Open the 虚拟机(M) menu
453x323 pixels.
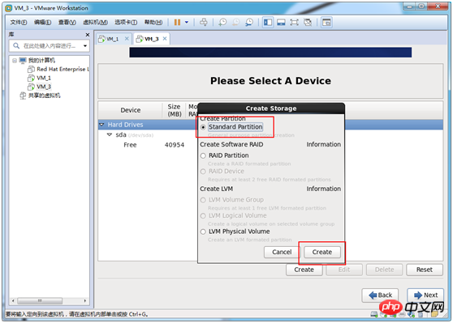[x=95, y=22]
